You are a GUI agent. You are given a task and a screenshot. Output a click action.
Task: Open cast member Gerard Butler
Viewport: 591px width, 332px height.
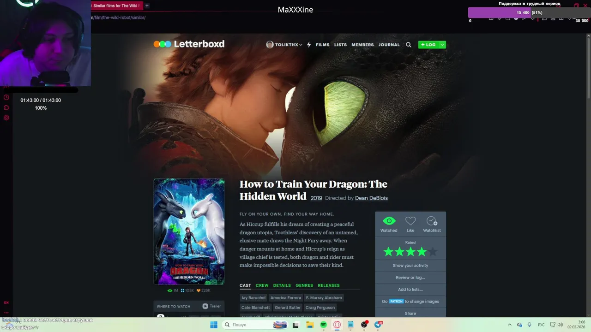click(288, 308)
